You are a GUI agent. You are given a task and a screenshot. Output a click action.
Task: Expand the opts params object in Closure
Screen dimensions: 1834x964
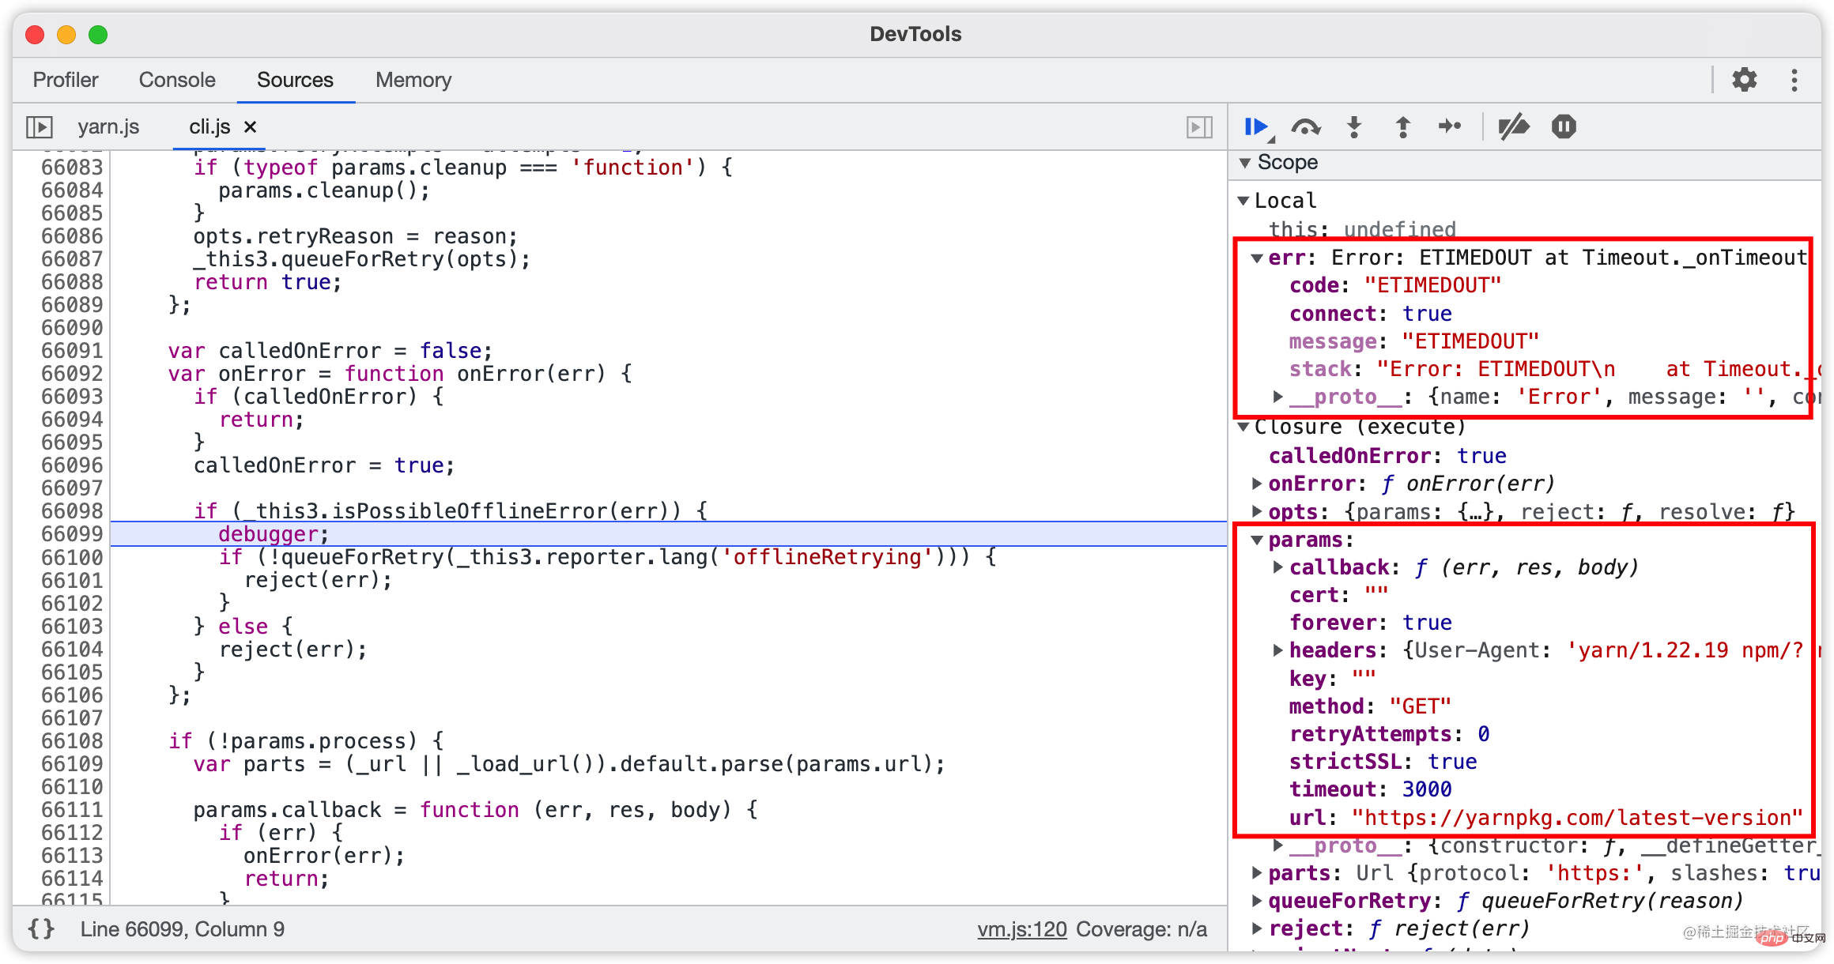[x=1260, y=510]
